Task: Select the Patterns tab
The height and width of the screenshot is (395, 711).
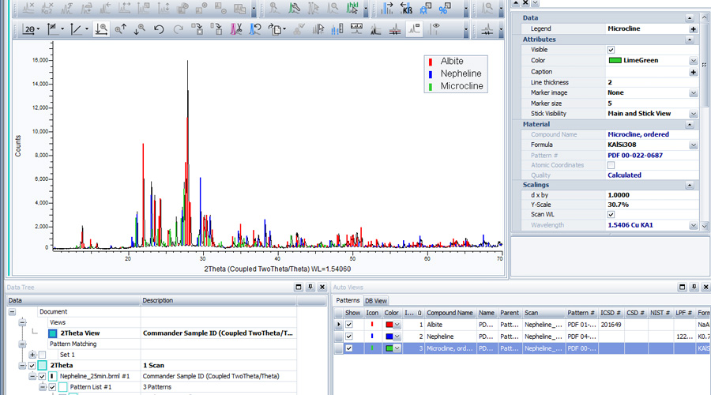Action: click(x=348, y=301)
